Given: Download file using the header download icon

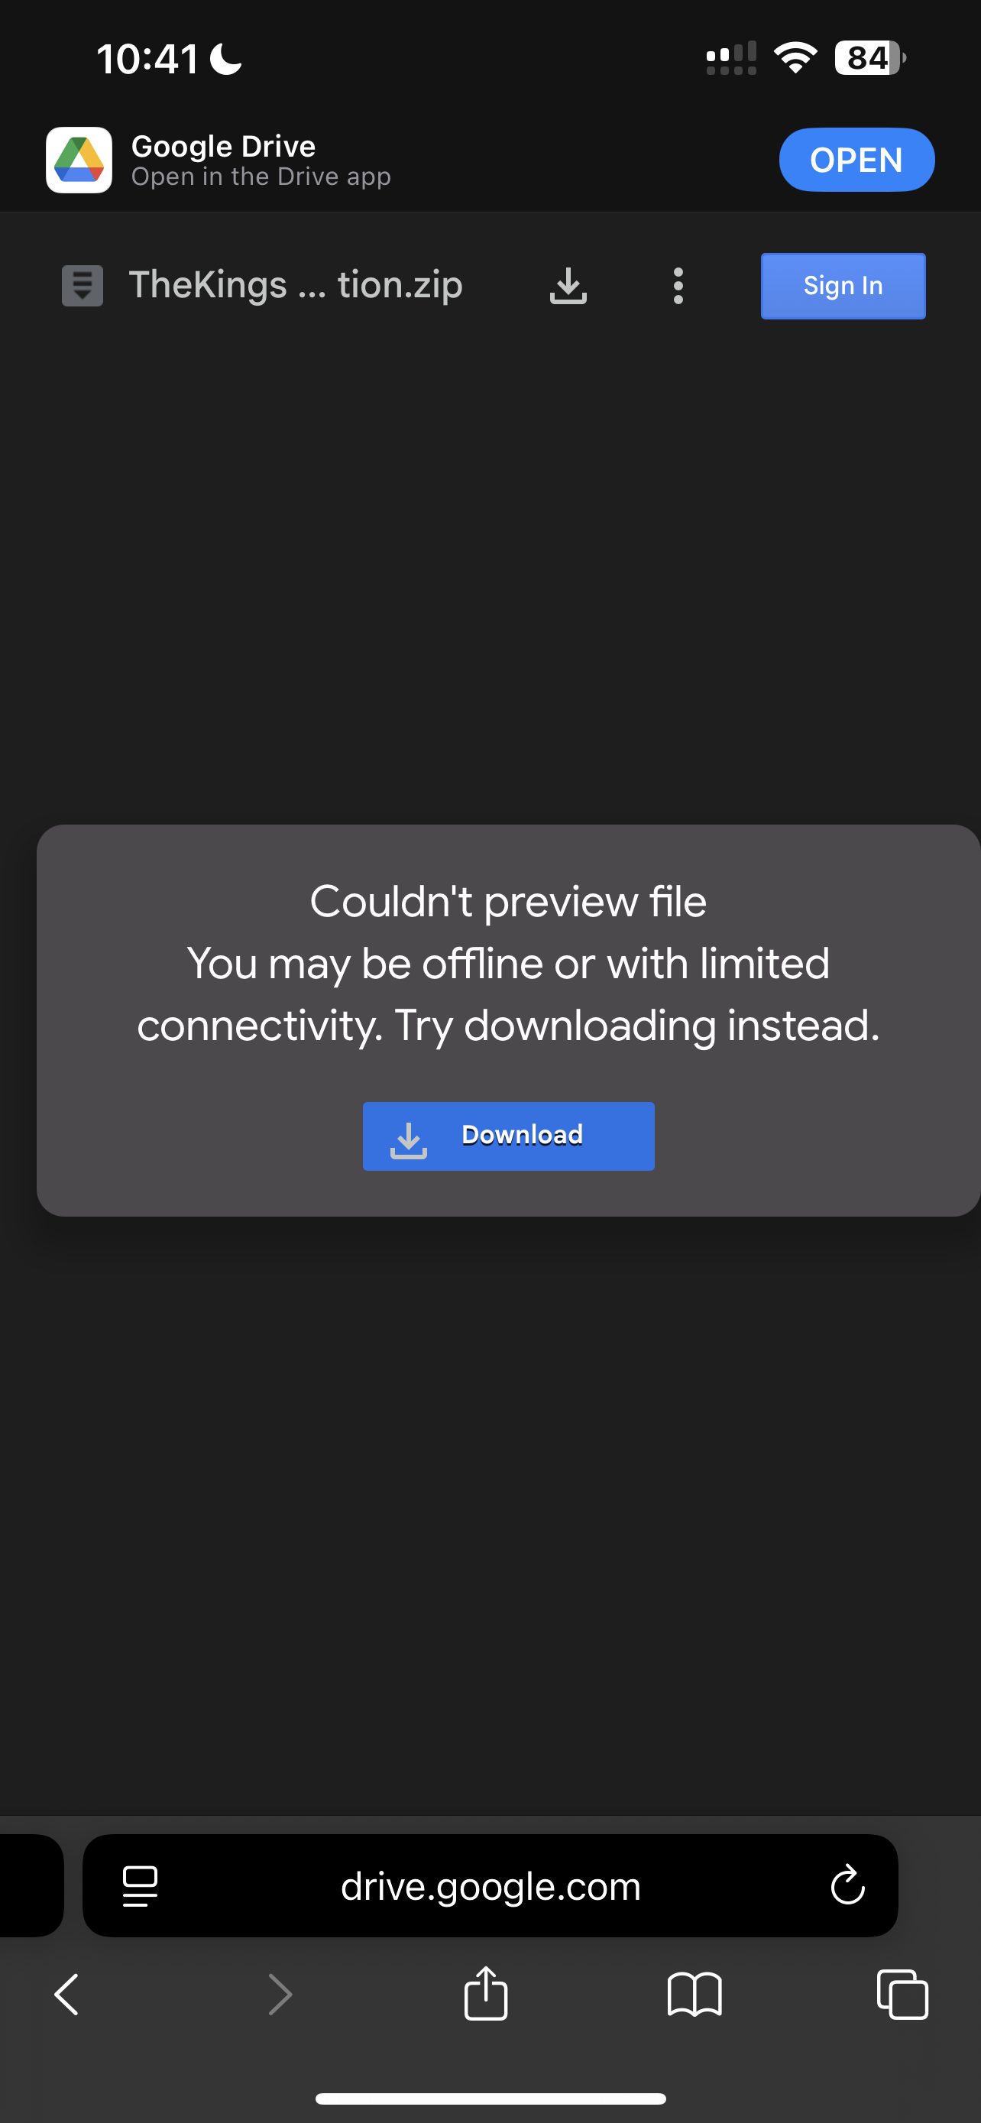Looking at the screenshot, I should tap(568, 286).
